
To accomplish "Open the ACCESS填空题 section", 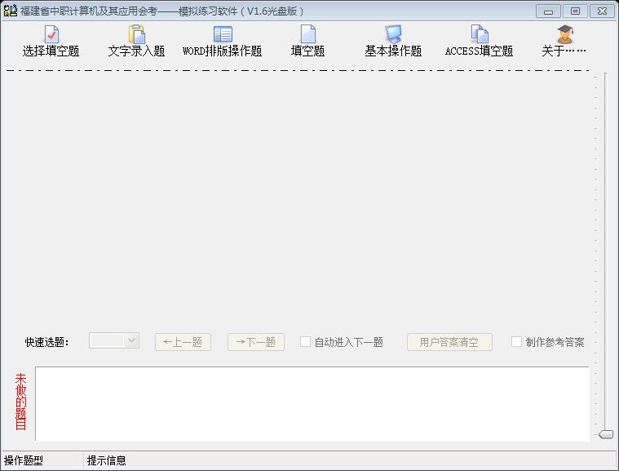I will tap(480, 41).
